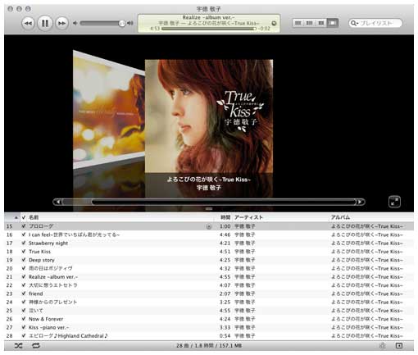This screenshot has height=355, width=418.
Task: Skip back to the previous track
Action: [x=28, y=23]
